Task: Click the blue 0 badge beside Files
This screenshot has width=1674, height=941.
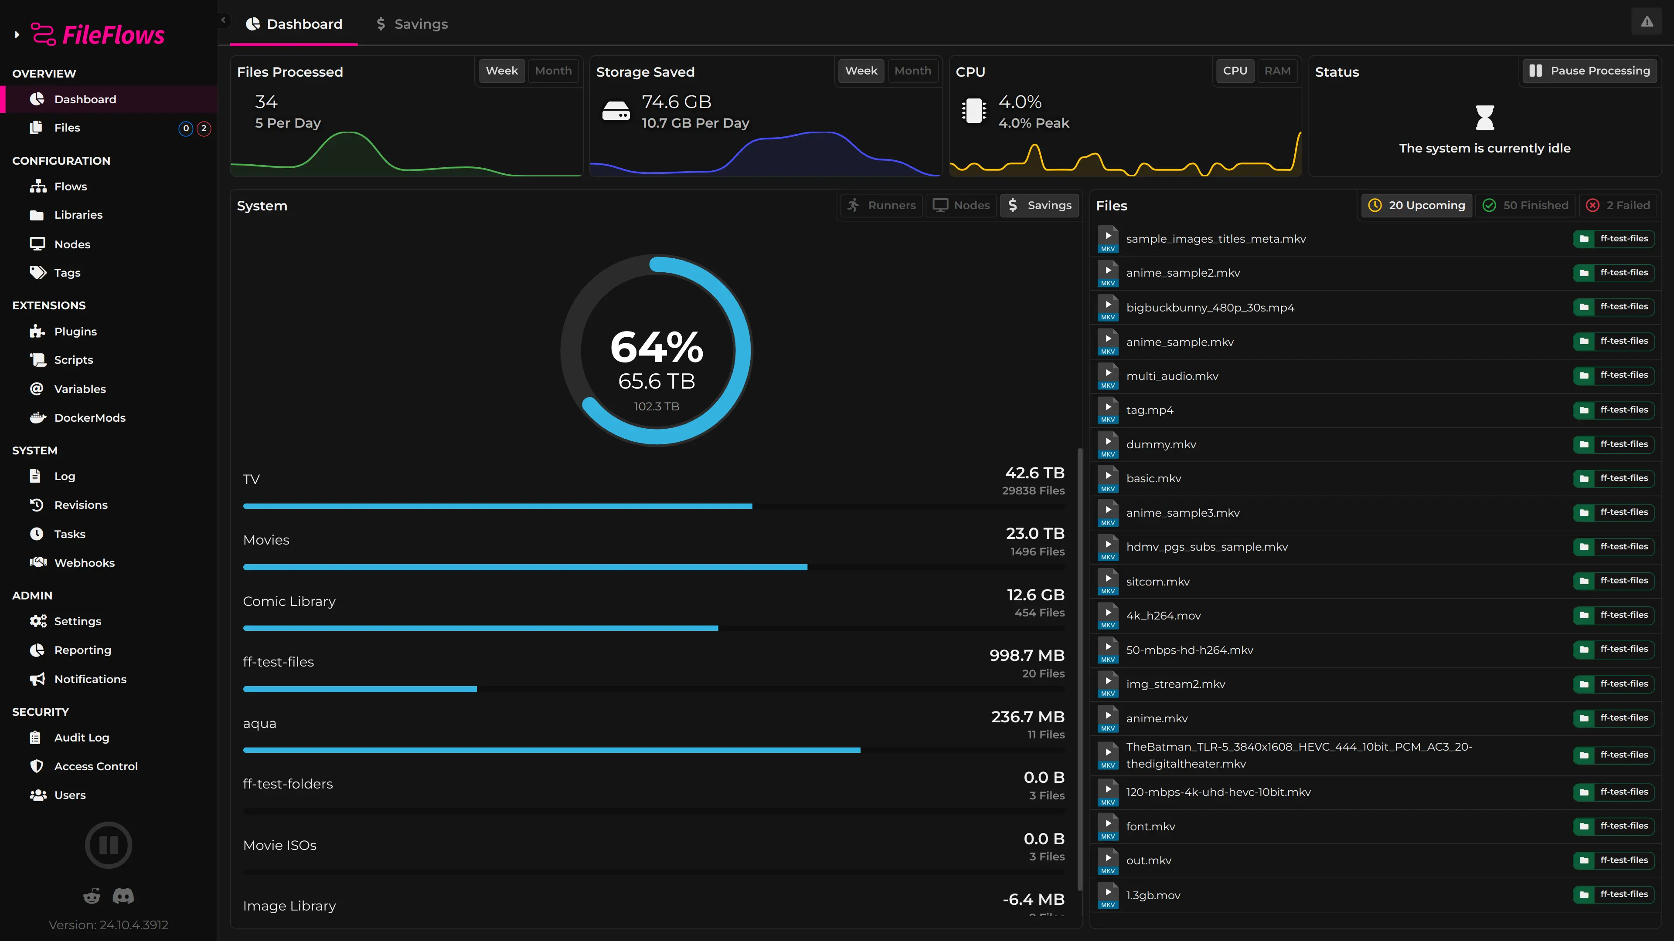Action: coord(186,129)
